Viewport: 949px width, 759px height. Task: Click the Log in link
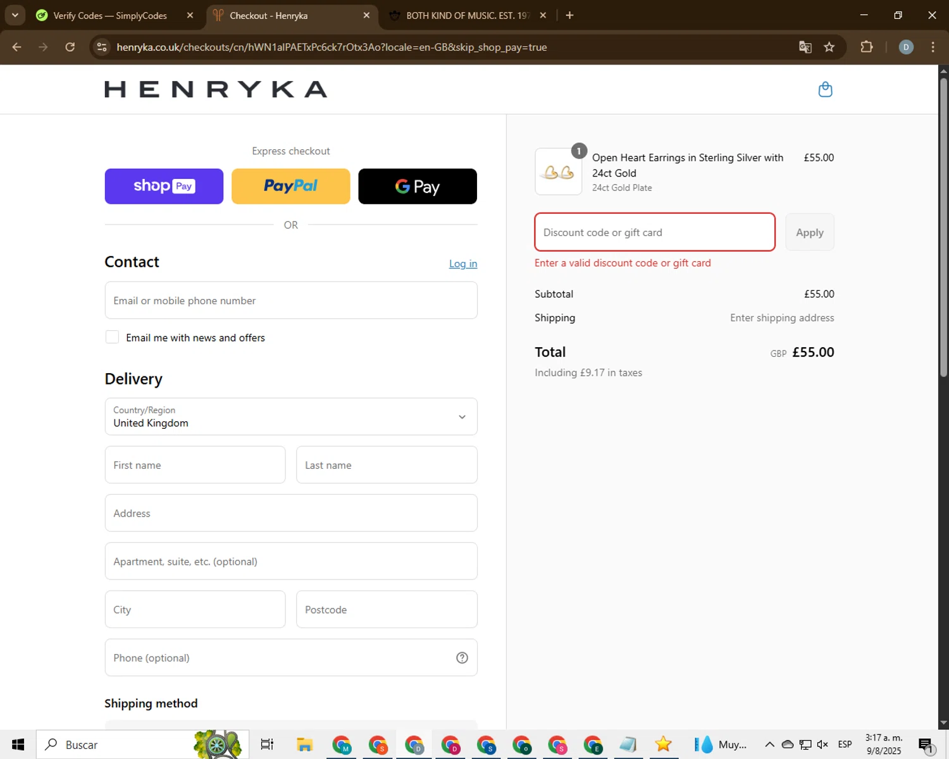pos(463,264)
